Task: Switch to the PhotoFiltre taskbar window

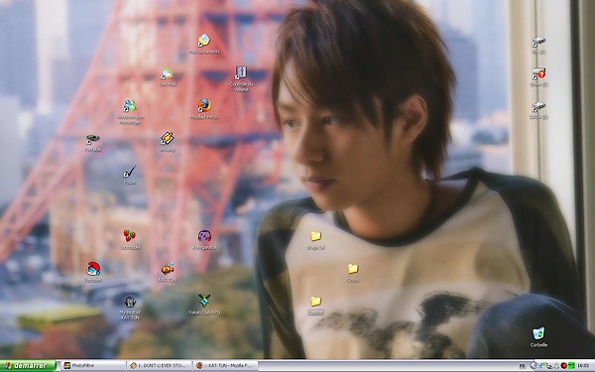Action: (x=93, y=366)
